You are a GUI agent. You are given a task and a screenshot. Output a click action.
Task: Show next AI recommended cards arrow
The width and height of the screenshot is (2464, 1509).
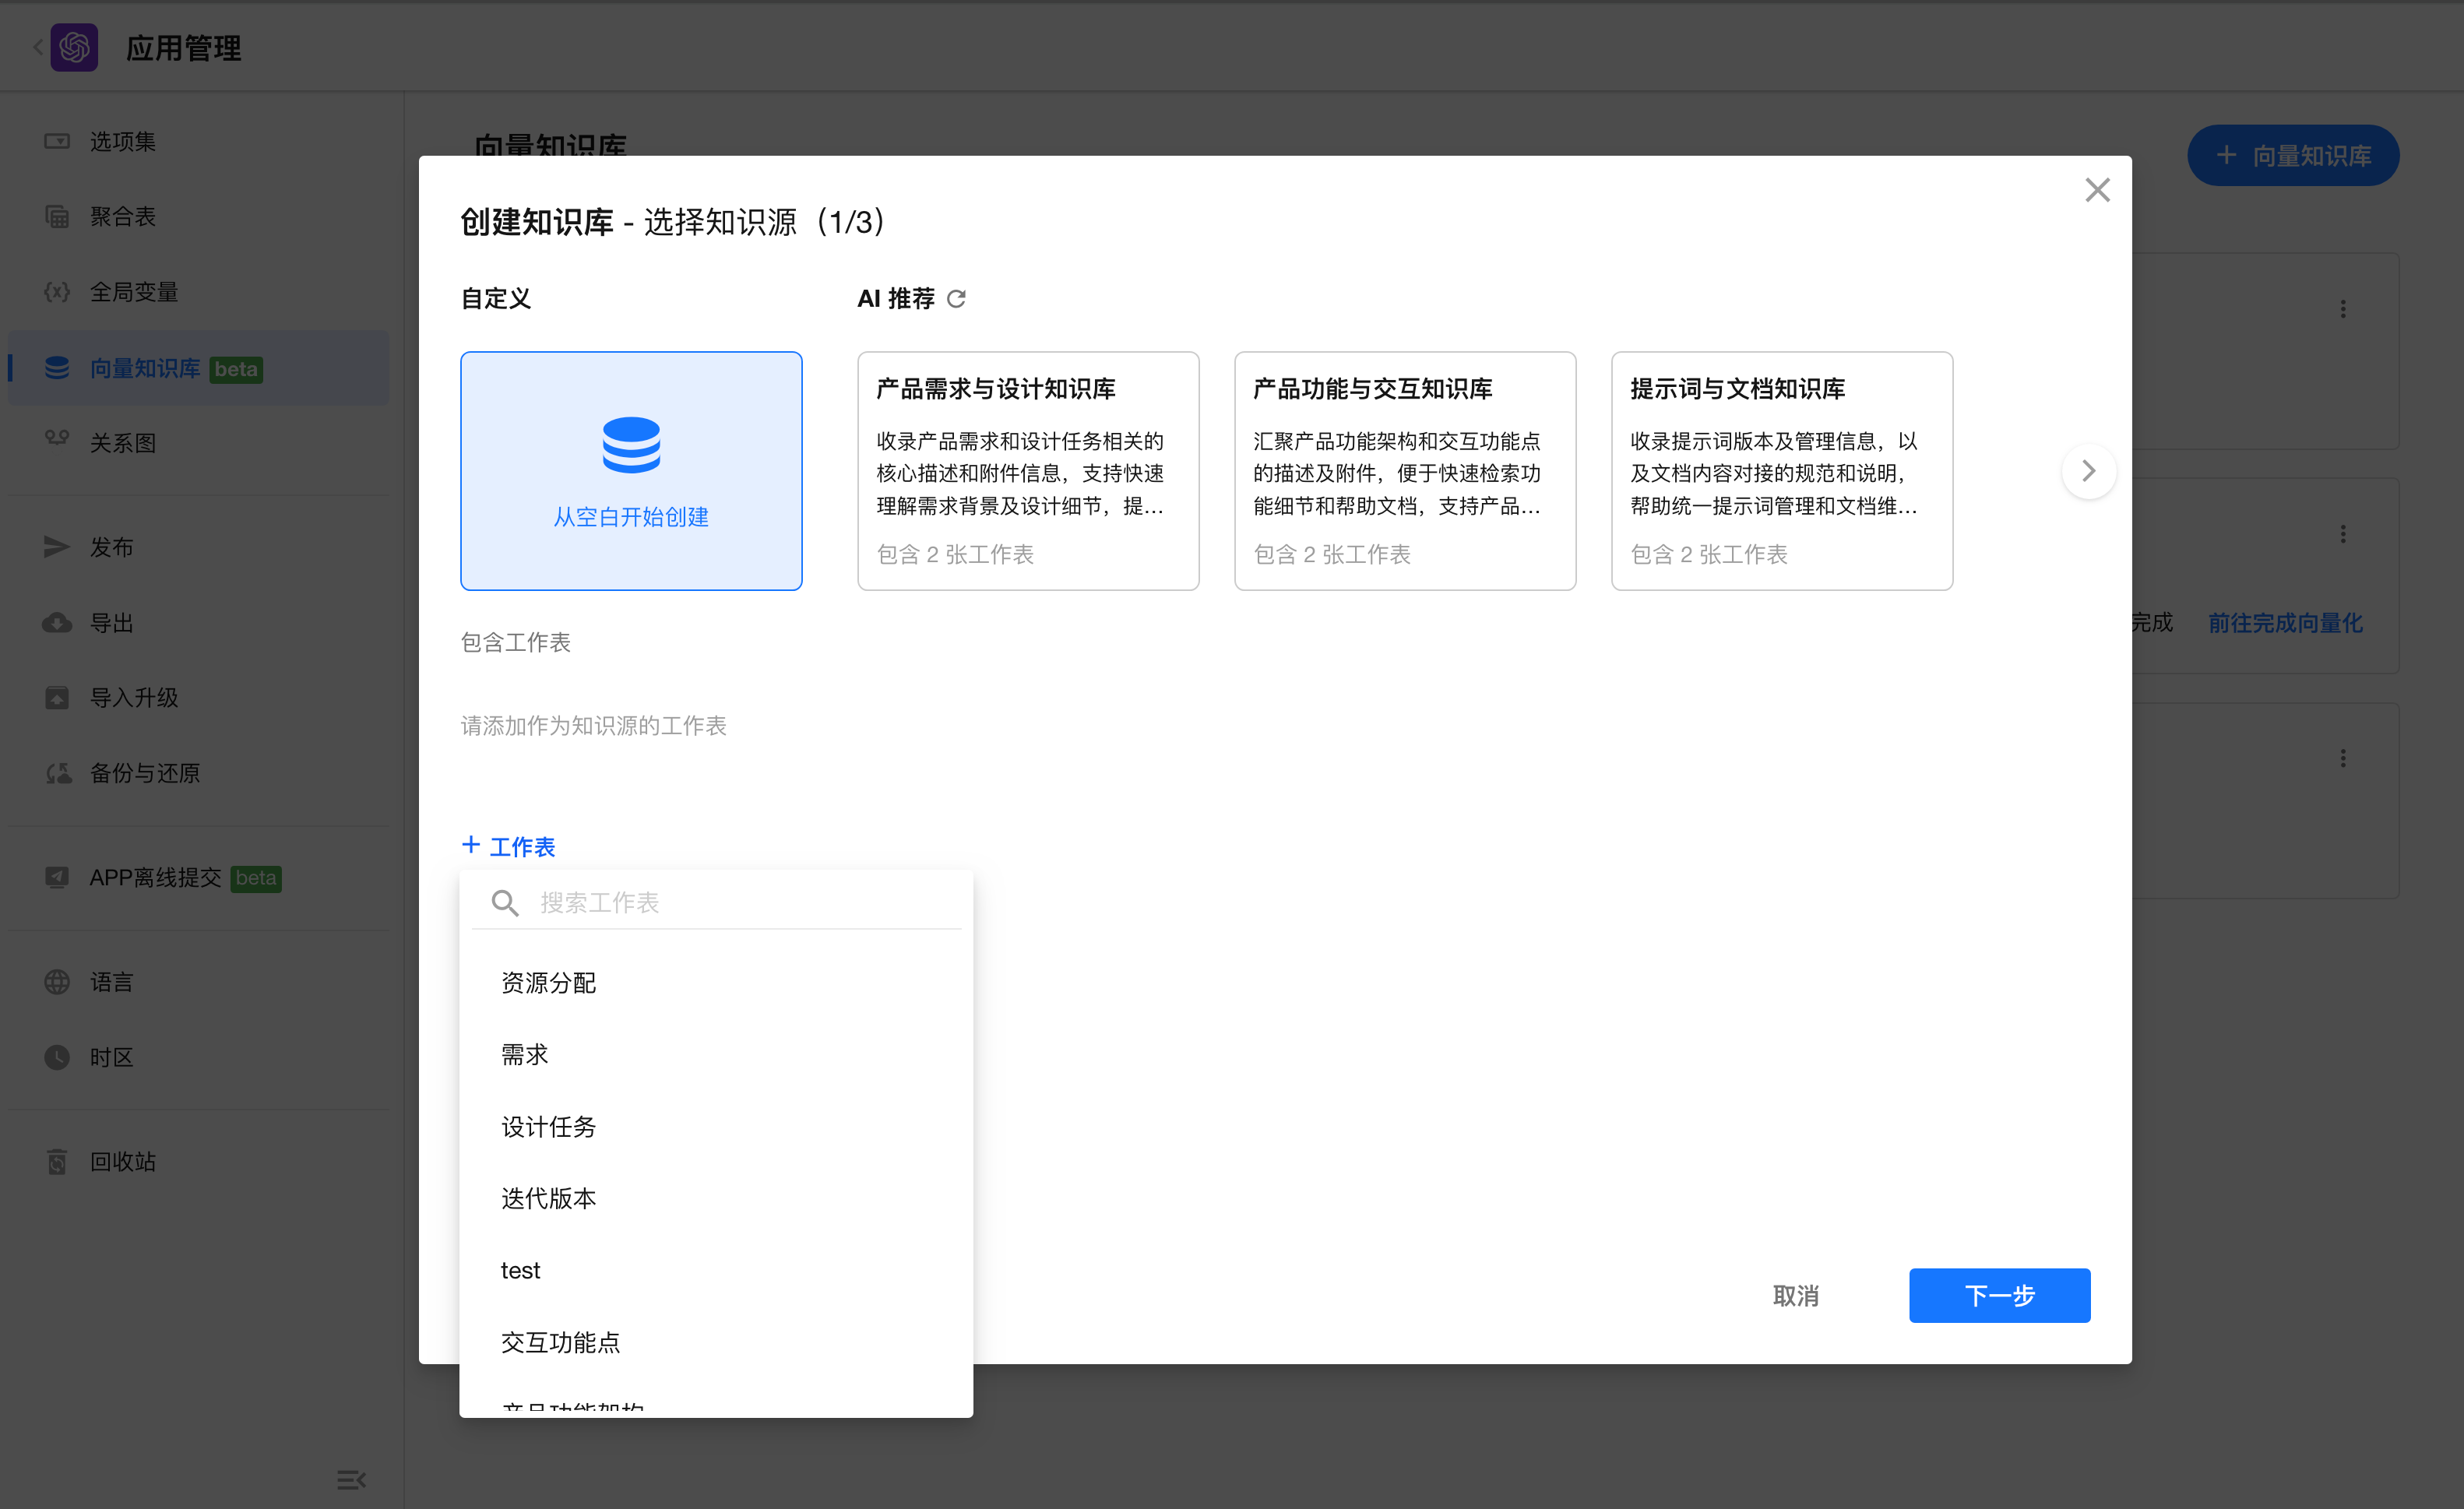pos(2088,471)
